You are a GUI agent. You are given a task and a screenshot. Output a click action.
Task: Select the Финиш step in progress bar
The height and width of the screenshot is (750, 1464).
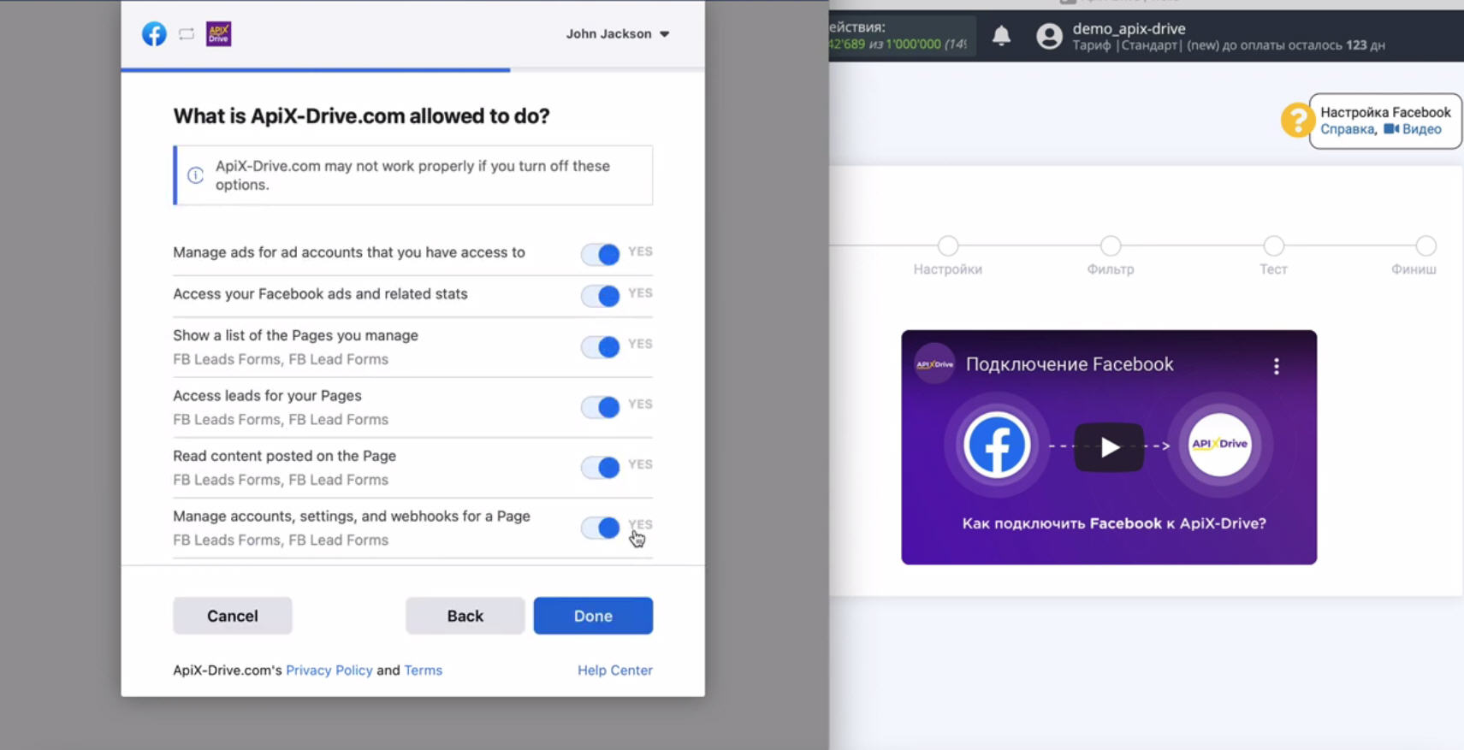[1425, 246]
